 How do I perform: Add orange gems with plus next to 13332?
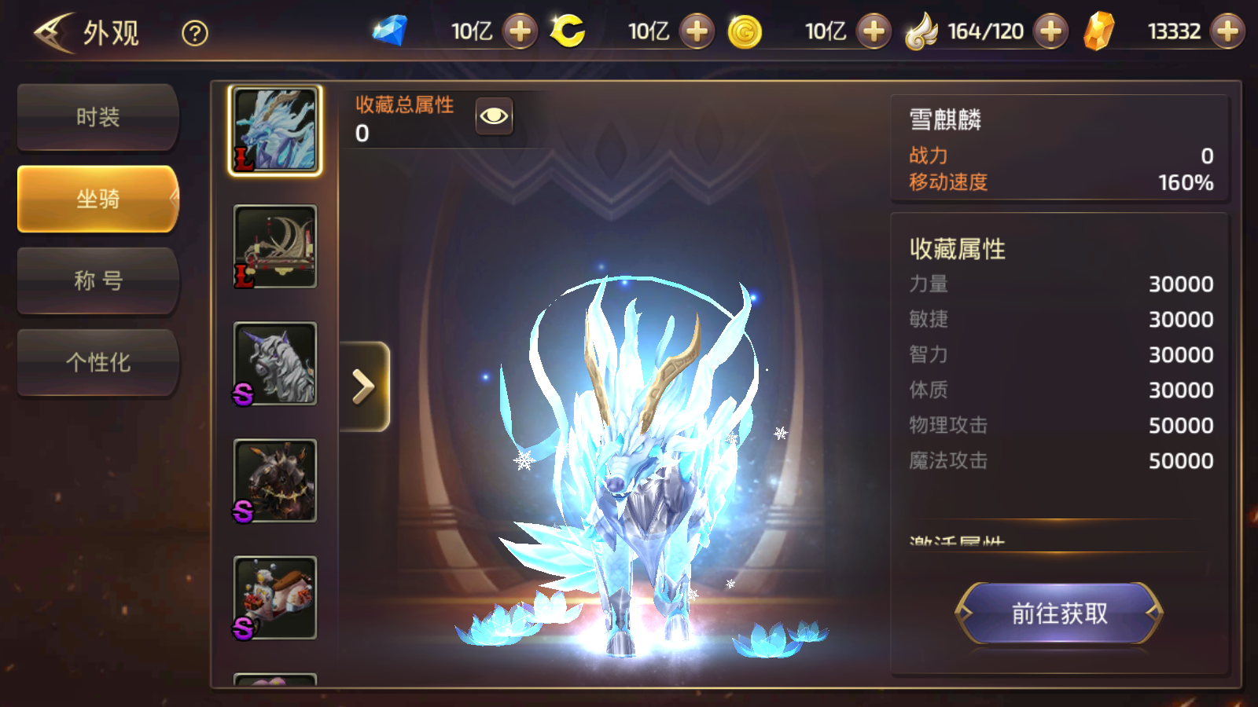[x=1227, y=31]
